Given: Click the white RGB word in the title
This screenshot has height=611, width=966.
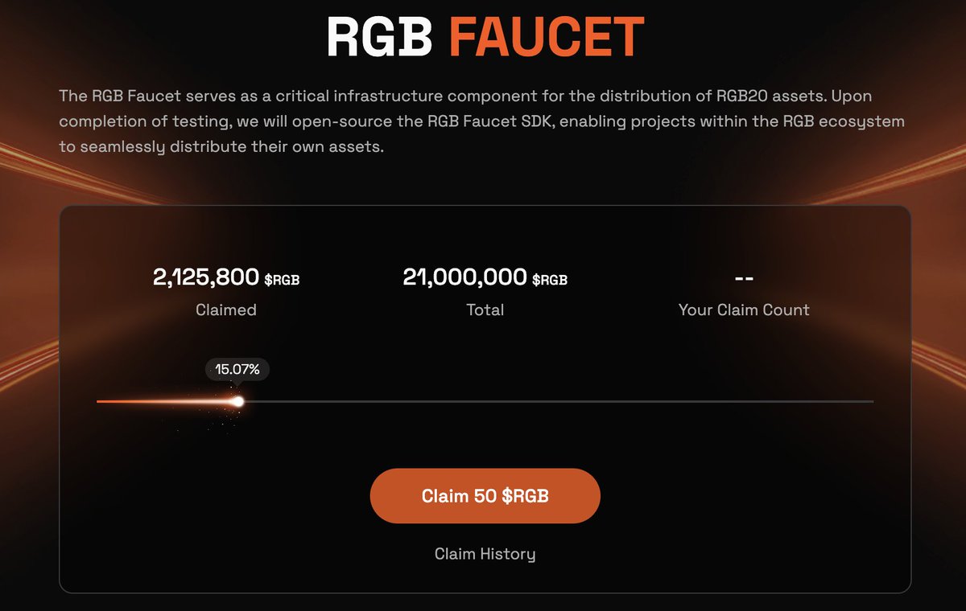Looking at the screenshot, I should (x=380, y=36).
